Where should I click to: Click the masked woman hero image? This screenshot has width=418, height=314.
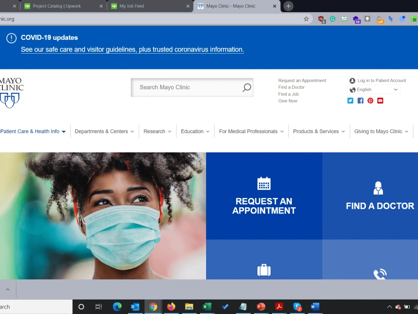(x=103, y=216)
